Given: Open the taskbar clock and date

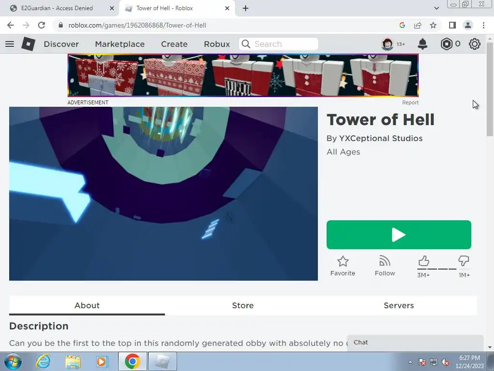Looking at the screenshot, I should tap(469, 362).
